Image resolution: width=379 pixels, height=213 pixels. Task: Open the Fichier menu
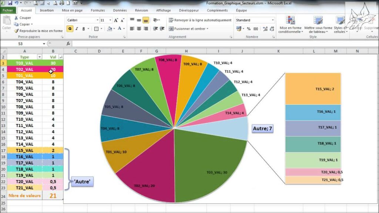pyautogui.click(x=8, y=10)
